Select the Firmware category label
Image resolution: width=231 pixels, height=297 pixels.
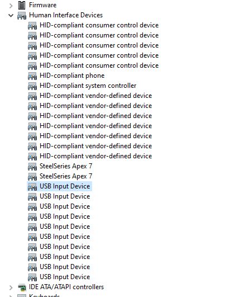click(x=43, y=5)
